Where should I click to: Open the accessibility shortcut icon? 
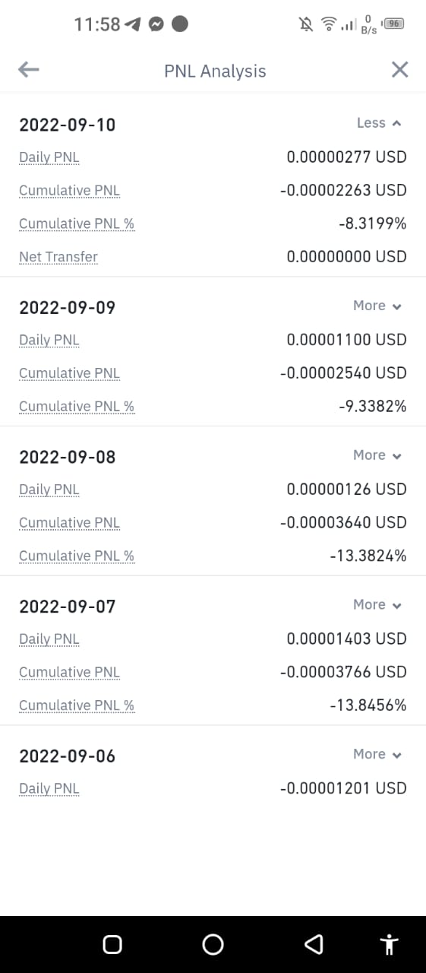[x=390, y=944]
